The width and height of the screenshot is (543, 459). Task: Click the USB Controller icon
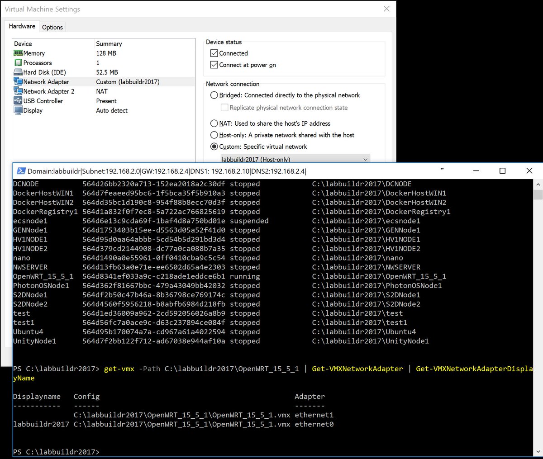click(x=18, y=101)
